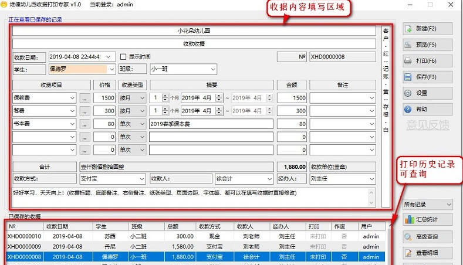Expand the 收款日期 date dropdown

109,57
